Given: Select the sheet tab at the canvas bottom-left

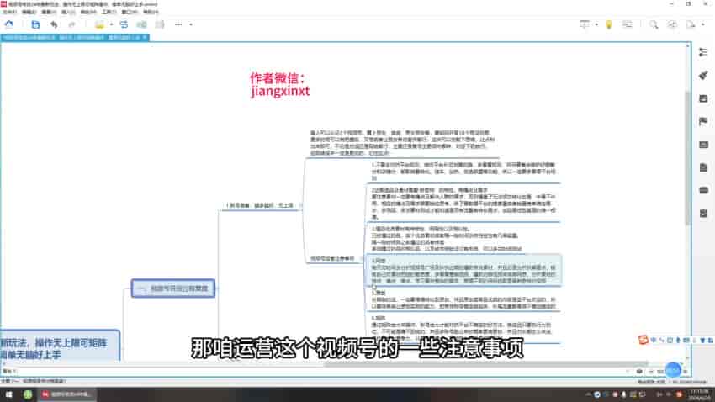Looking at the screenshot, I should click(9, 372).
